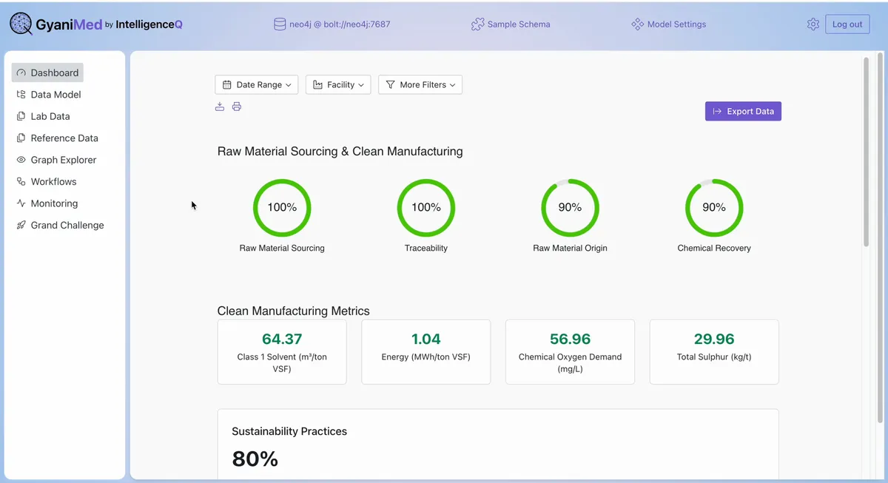The image size is (888, 483).
Task: Click the Raw Material Sourcing & Clean Manufacturing heading
Action: click(340, 152)
